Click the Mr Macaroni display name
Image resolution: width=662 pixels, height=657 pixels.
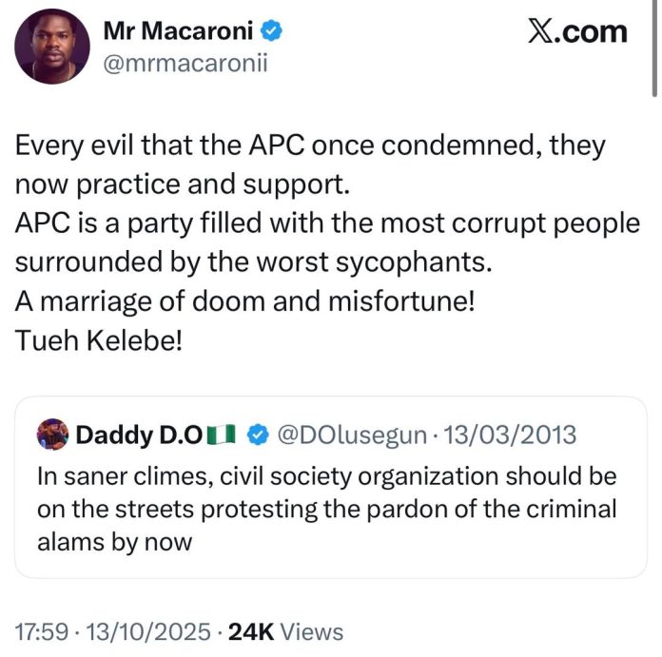[177, 31]
